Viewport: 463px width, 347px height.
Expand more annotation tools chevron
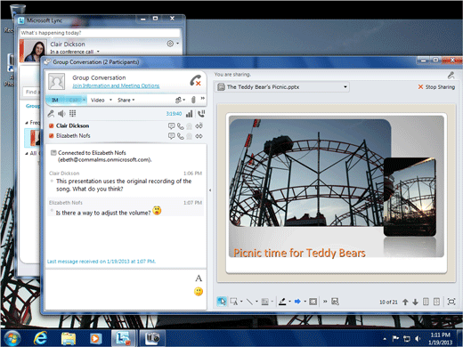[x=325, y=302]
